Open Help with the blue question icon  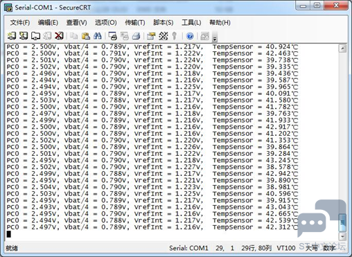(190, 36)
